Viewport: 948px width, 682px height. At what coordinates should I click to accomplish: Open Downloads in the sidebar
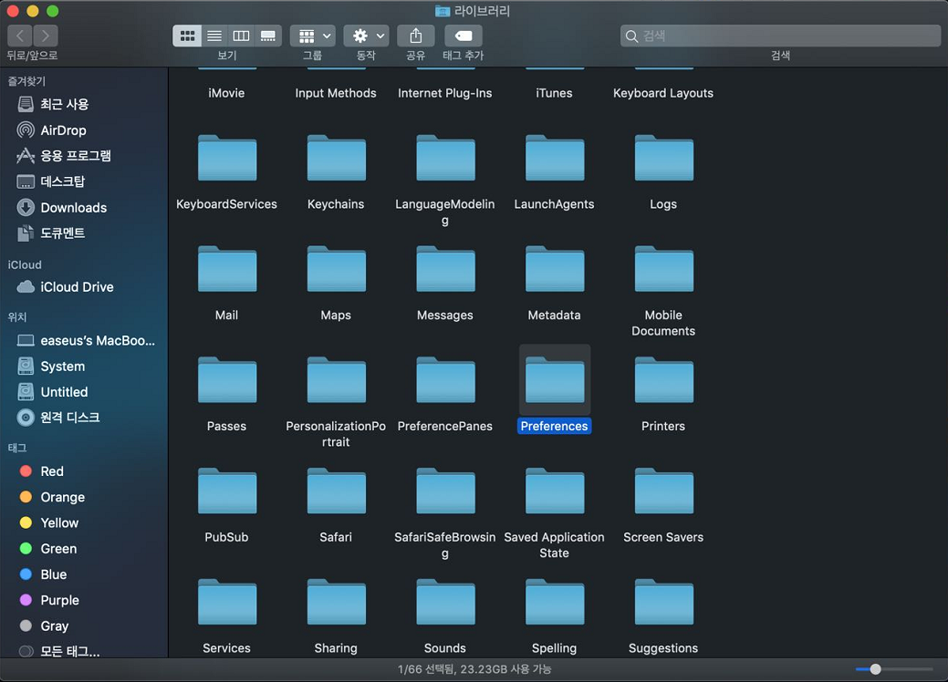pos(73,208)
